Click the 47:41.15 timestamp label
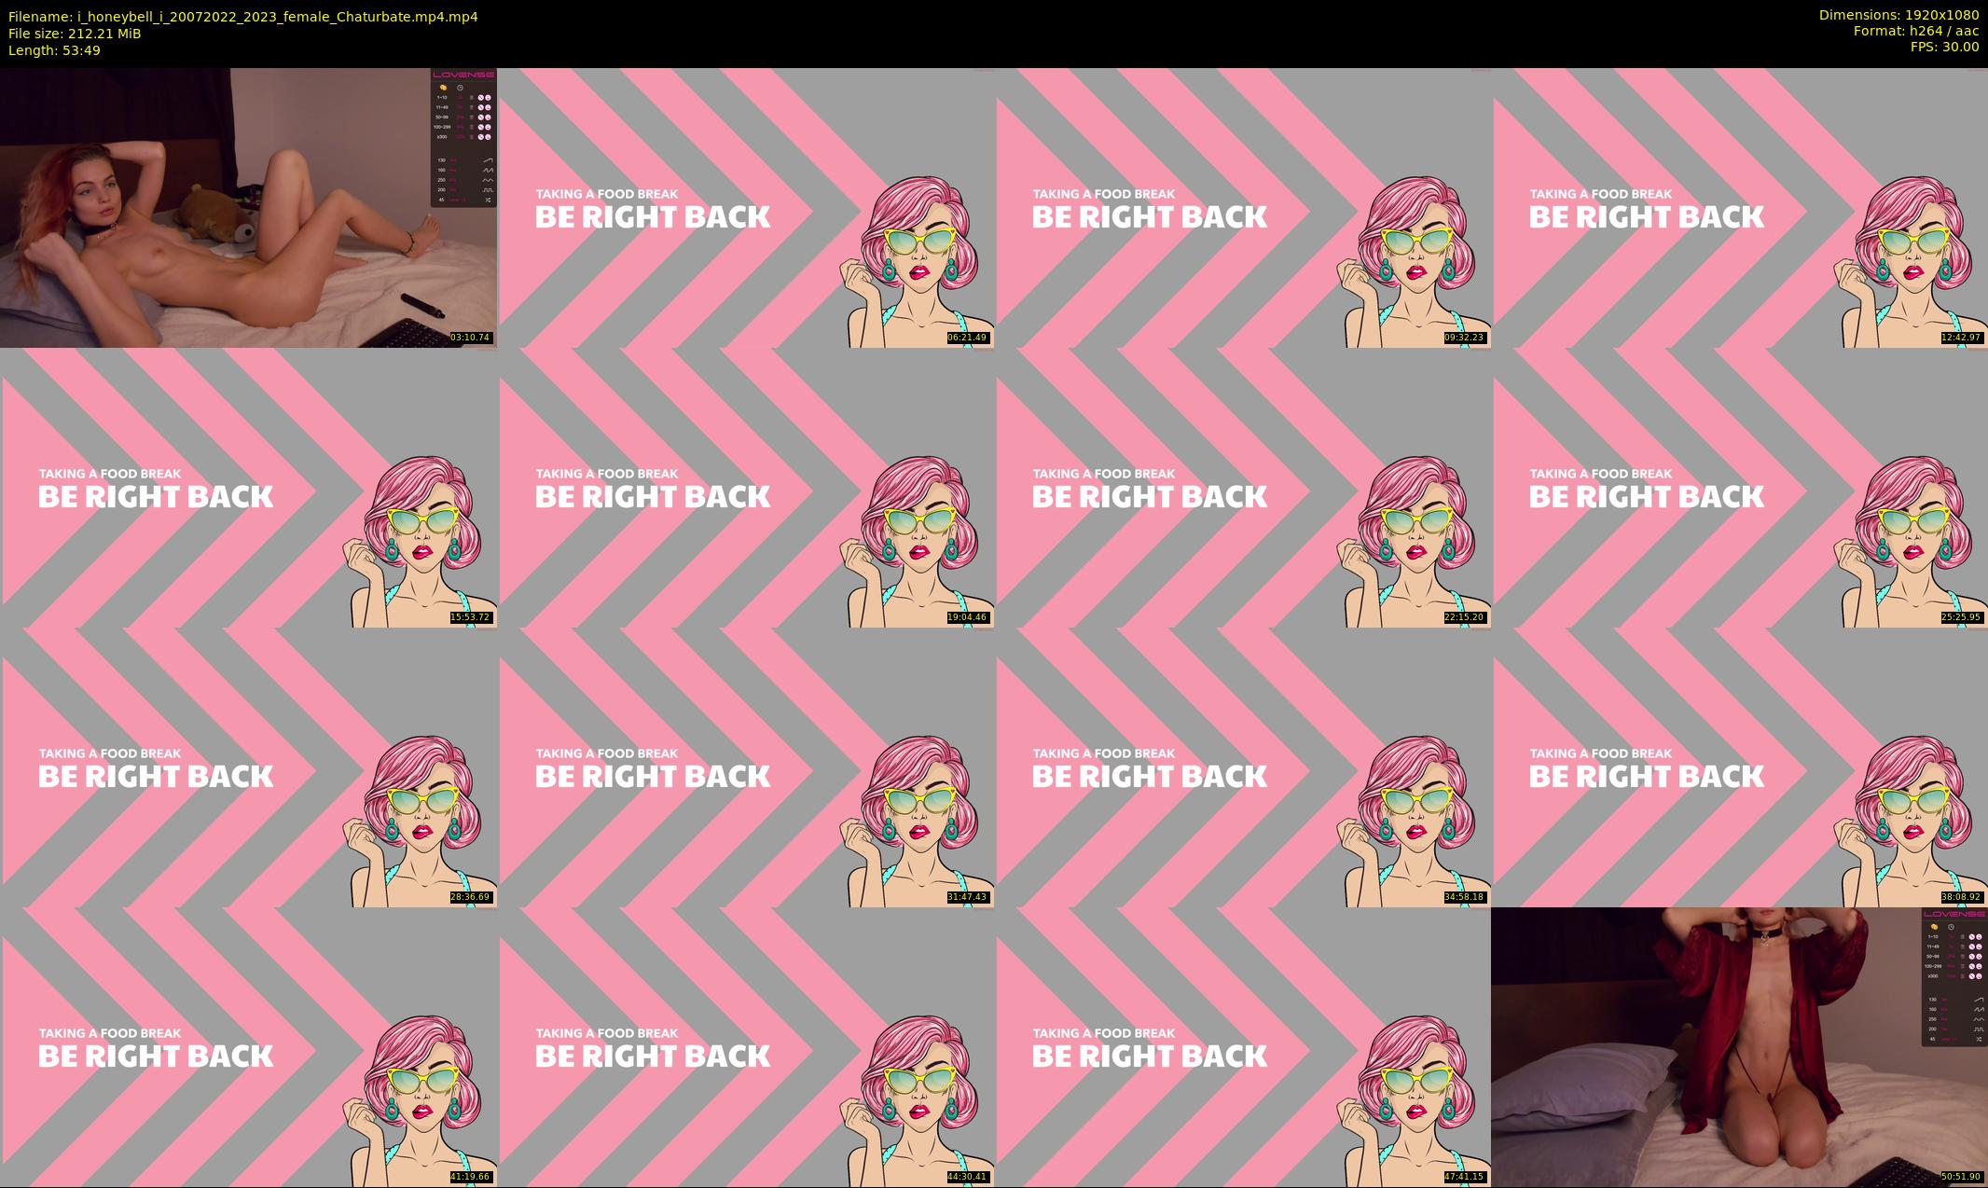Screen dimensions: 1988x1188 pos(1464,1177)
